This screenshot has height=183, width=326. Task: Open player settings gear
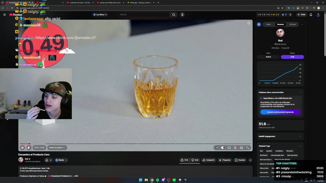click(235, 148)
